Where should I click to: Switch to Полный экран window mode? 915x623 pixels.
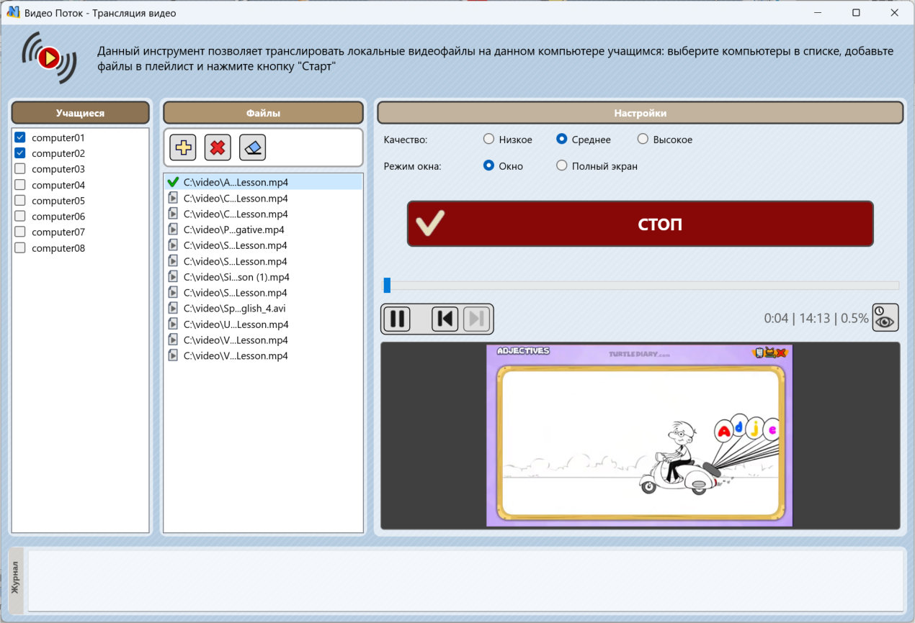point(562,166)
